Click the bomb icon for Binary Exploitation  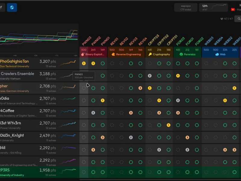(x=83, y=54)
